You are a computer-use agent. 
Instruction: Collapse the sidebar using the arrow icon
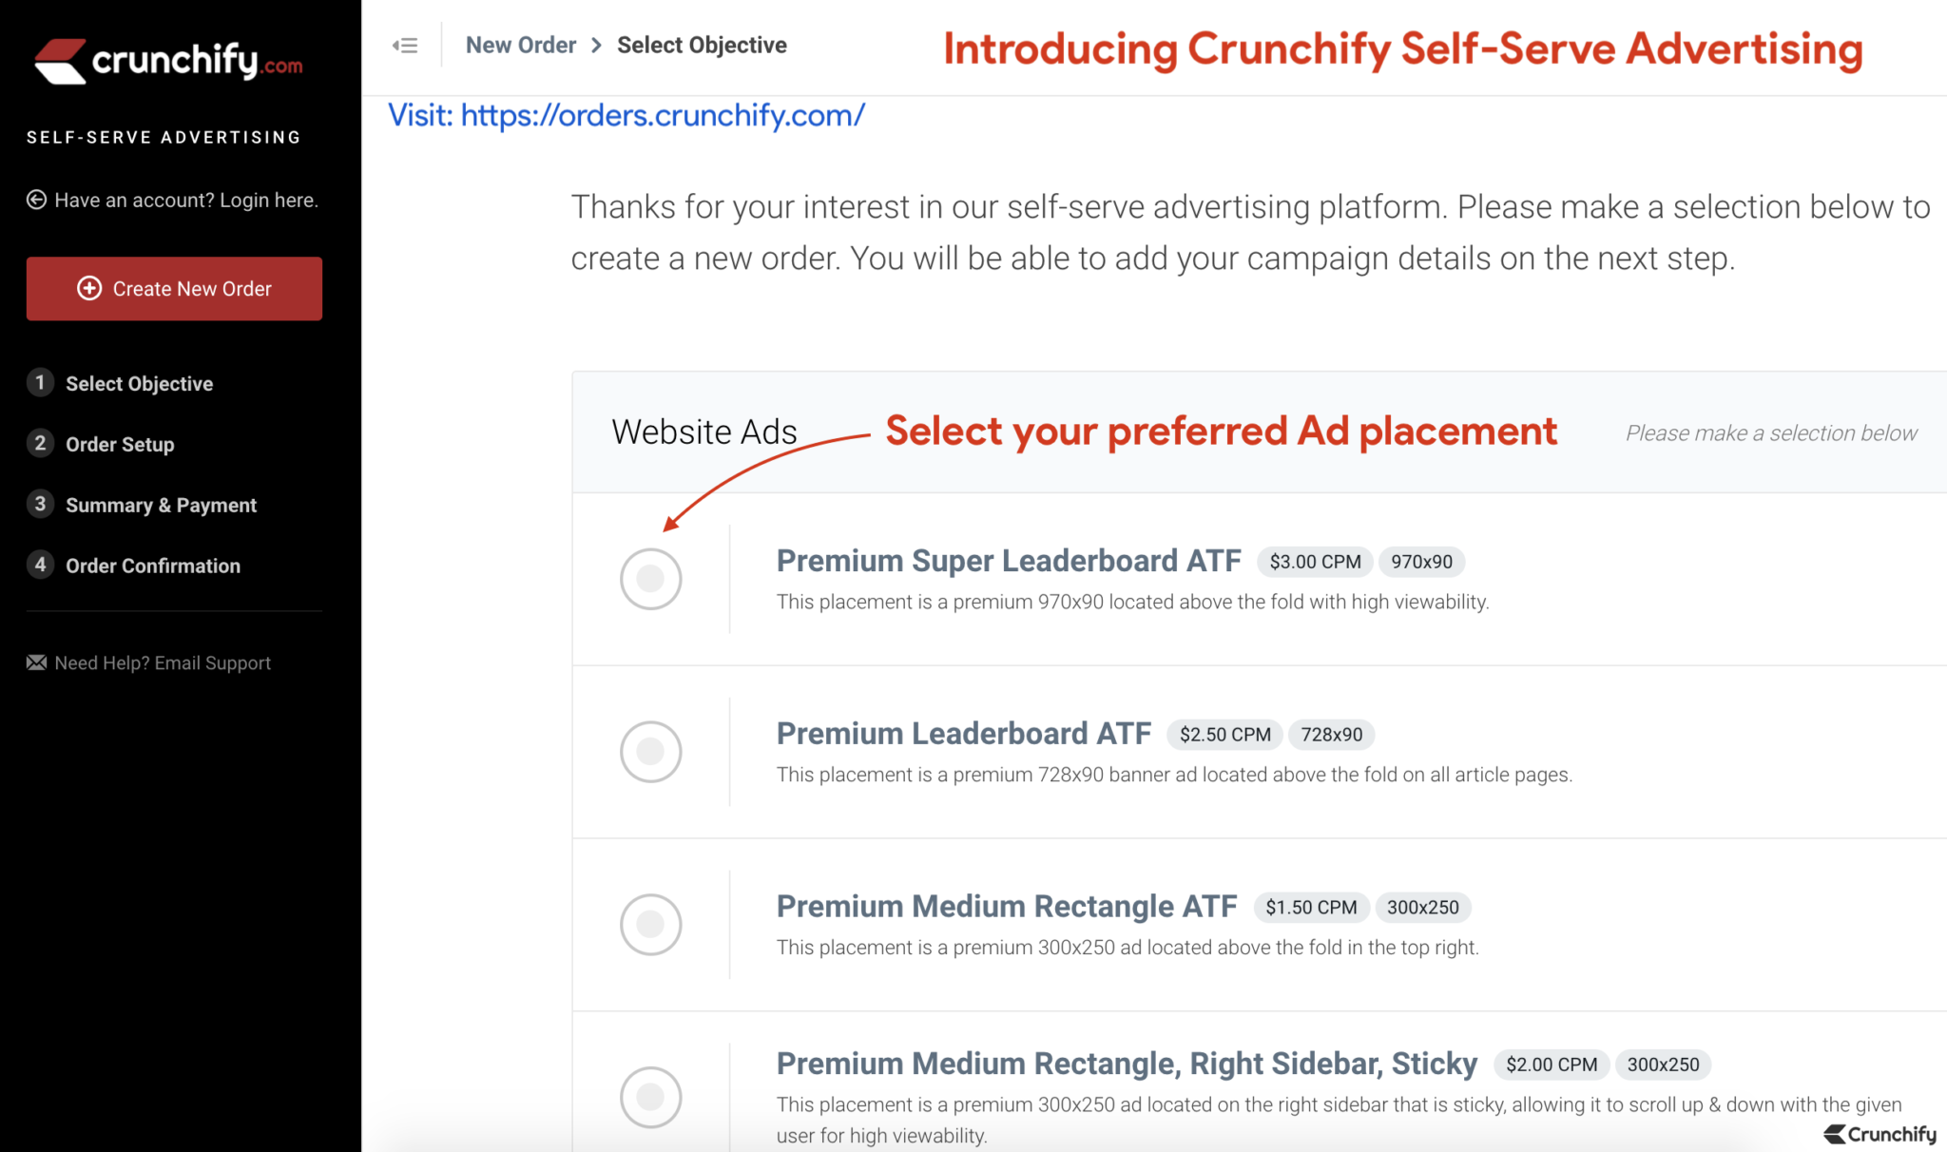tap(404, 44)
